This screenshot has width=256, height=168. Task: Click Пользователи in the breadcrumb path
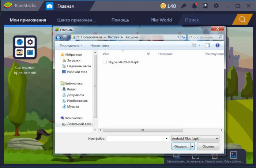tap(91, 37)
